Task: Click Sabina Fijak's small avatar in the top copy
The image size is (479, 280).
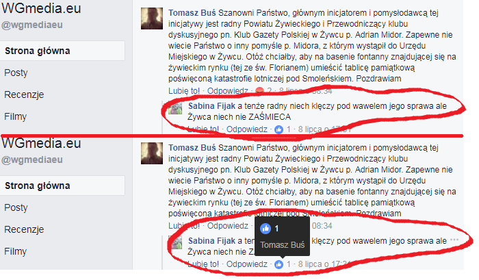Action: pyautogui.click(x=176, y=108)
